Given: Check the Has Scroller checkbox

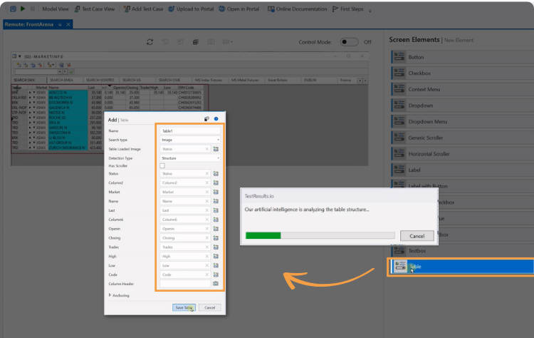Looking at the screenshot, I should 162,165.
